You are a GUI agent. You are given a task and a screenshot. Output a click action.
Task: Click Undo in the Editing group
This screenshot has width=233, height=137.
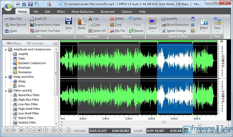[135, 19]
